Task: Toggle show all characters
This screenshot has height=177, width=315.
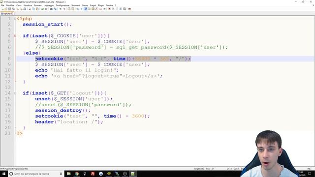Action: [x=81, y=9]
